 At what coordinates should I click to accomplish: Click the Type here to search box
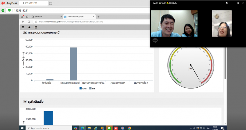pyautogui.click(x=49, y=128)
